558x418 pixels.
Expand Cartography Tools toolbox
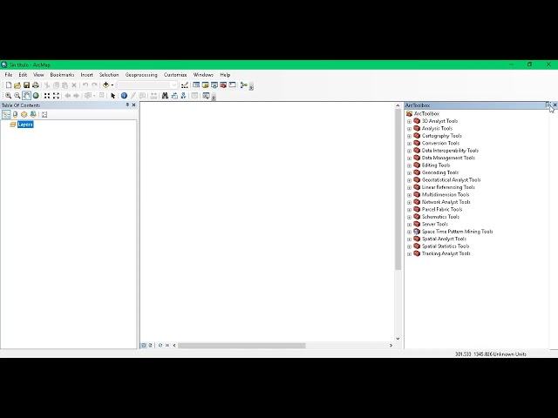click(409, 136)
